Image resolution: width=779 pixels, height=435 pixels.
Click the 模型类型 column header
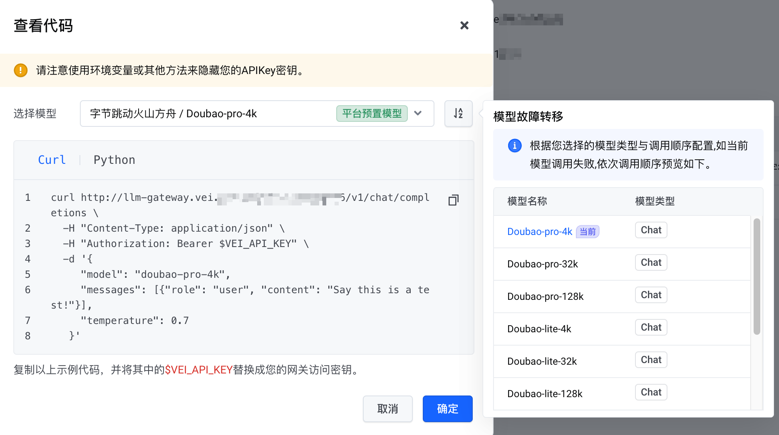coord(655,201)
